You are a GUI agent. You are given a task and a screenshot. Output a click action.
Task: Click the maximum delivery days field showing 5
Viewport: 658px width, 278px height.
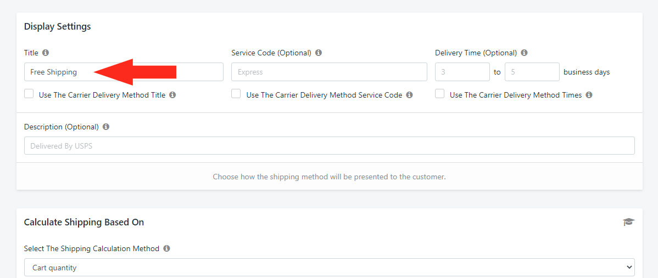tap(532, 72)
